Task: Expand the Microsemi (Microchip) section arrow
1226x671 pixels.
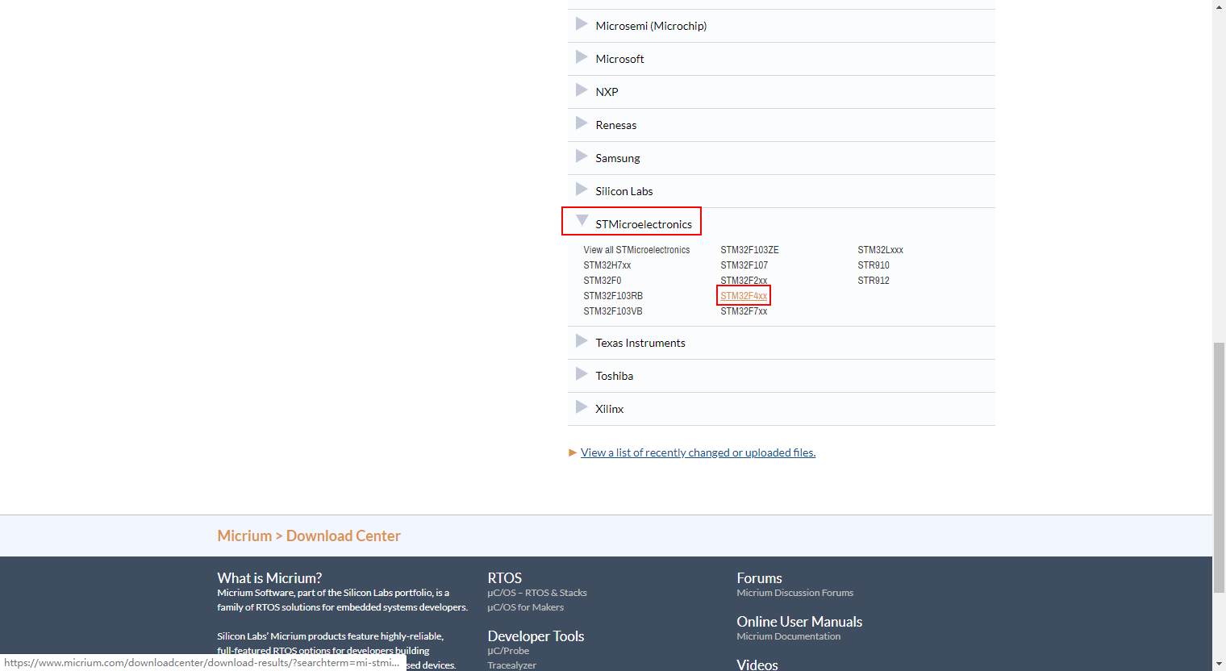Action: point(581,24)
